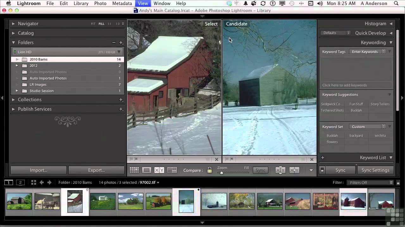405x227 pixels.
Task: Open the Library menu
Action: click(81, 3)
